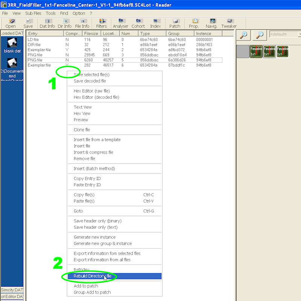
Task: Select the blank dat icon
Action: tap(12, 45)
